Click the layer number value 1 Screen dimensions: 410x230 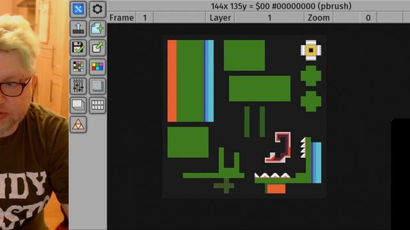[x=269, y=18]
